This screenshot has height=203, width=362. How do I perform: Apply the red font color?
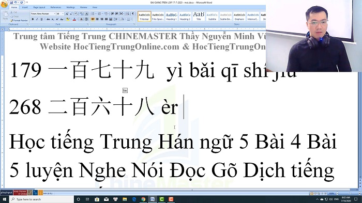74,19
